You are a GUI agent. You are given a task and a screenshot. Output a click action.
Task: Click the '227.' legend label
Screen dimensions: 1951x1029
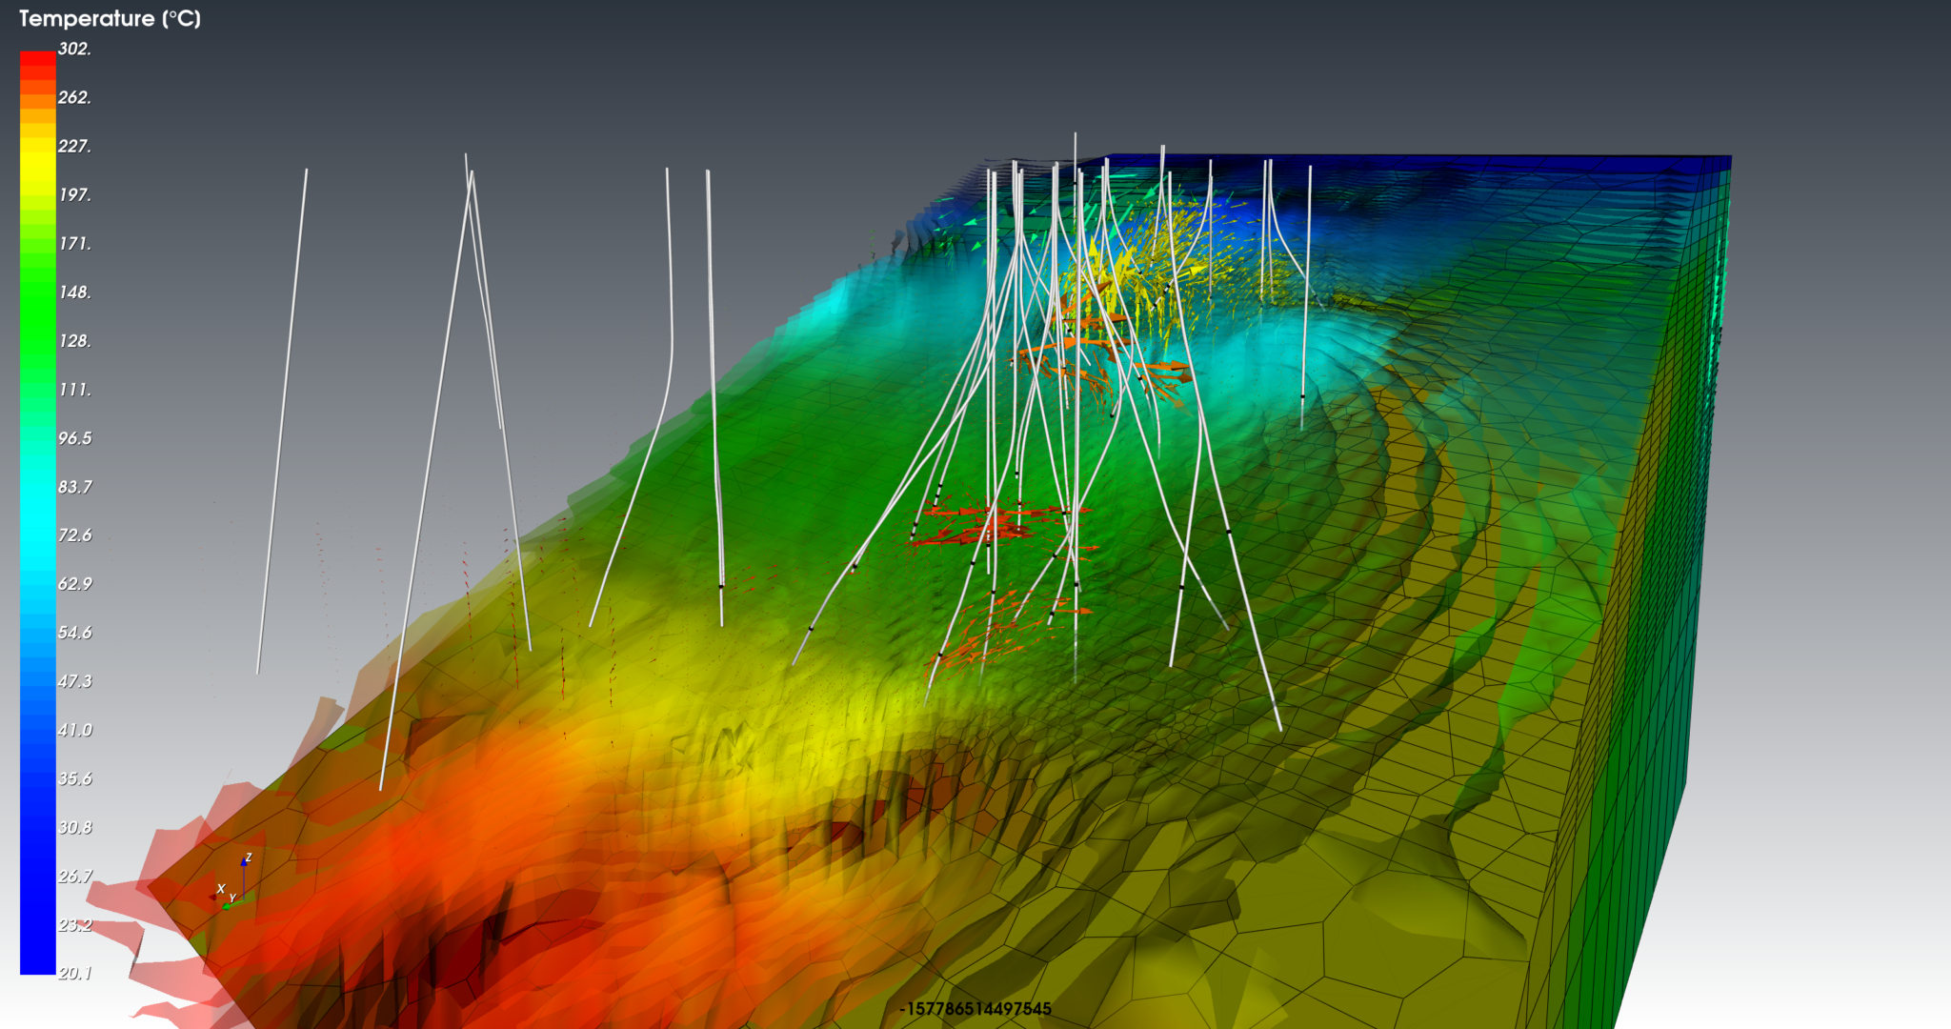[x=74, y=146]
